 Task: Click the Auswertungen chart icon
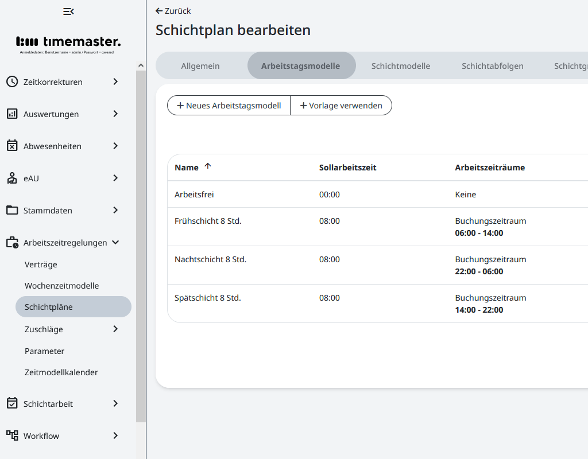(x=12, y=114)
